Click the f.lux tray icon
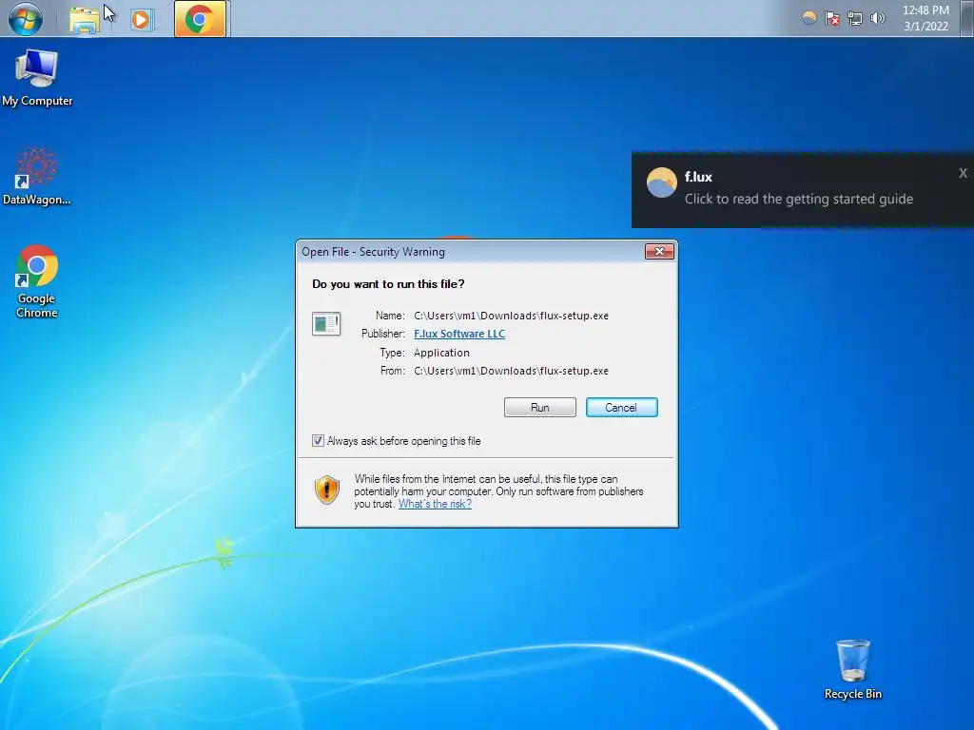This screenshot has height=730, width=974. [x=808, y=18]
